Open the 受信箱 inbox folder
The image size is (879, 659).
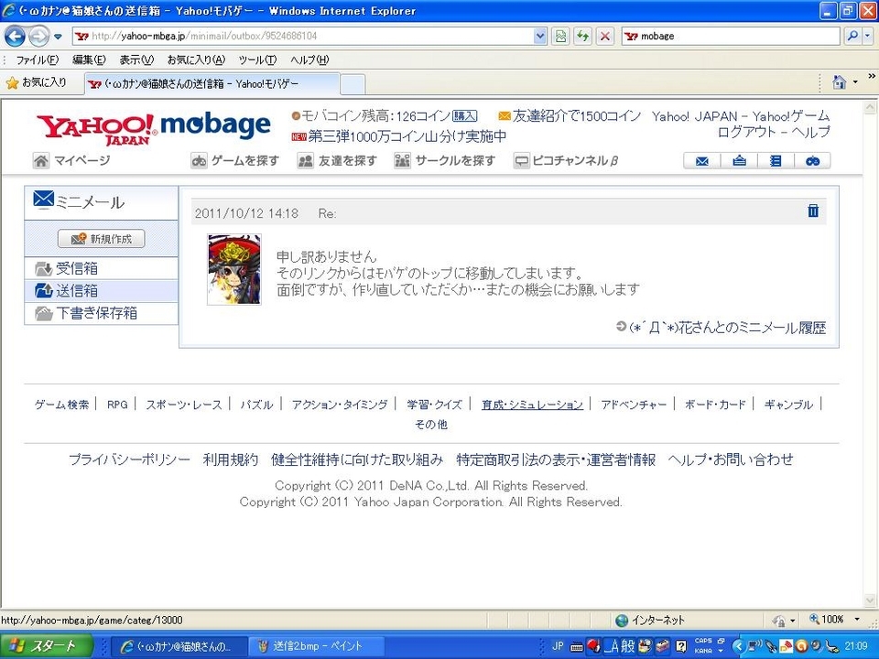102,268
